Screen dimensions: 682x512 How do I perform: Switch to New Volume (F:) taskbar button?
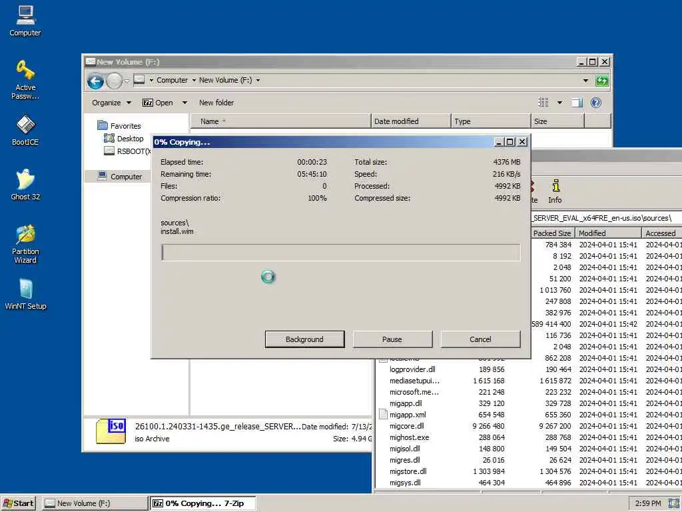pos(95,503)
